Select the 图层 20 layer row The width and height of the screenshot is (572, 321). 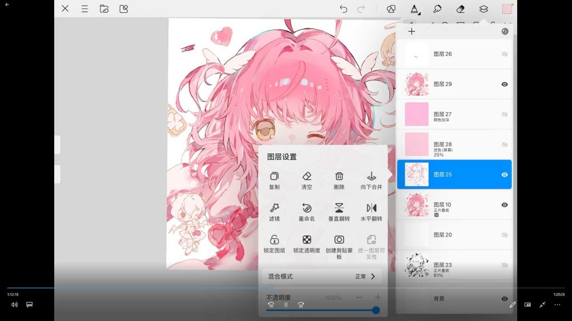pyautogui.click(x=454, y=235)
